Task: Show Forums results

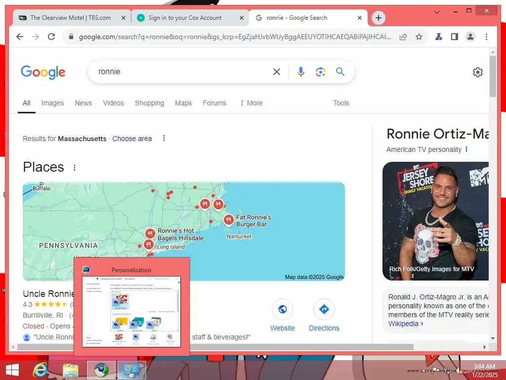Action: (x=214, y=103)
